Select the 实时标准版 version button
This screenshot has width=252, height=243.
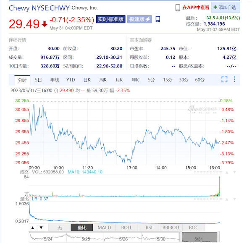110,19
